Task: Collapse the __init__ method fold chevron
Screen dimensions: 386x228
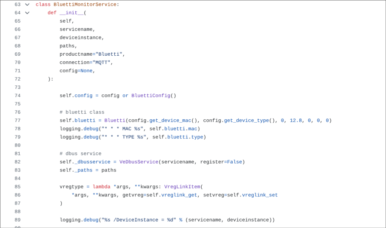Action: pyautogui.click(x=26, y=12)
